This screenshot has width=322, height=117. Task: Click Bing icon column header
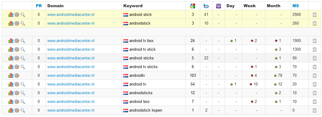[x=206, y=6]
